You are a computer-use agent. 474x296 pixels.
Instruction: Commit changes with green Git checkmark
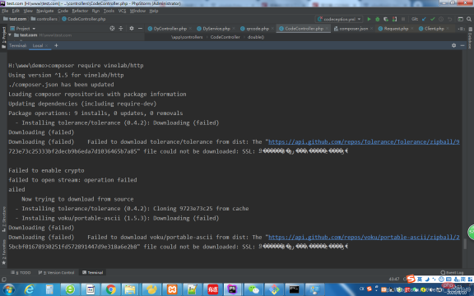point(433,19)
